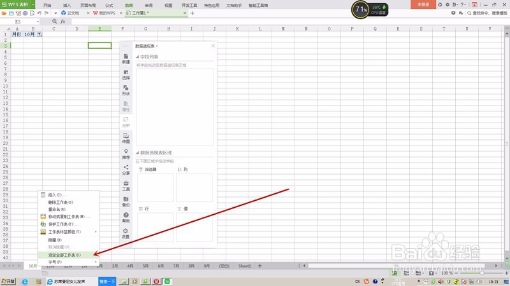The width and height of the screenshot is (510, 286).
Task: Collapse the 字段列表 section
Action: 137,57
